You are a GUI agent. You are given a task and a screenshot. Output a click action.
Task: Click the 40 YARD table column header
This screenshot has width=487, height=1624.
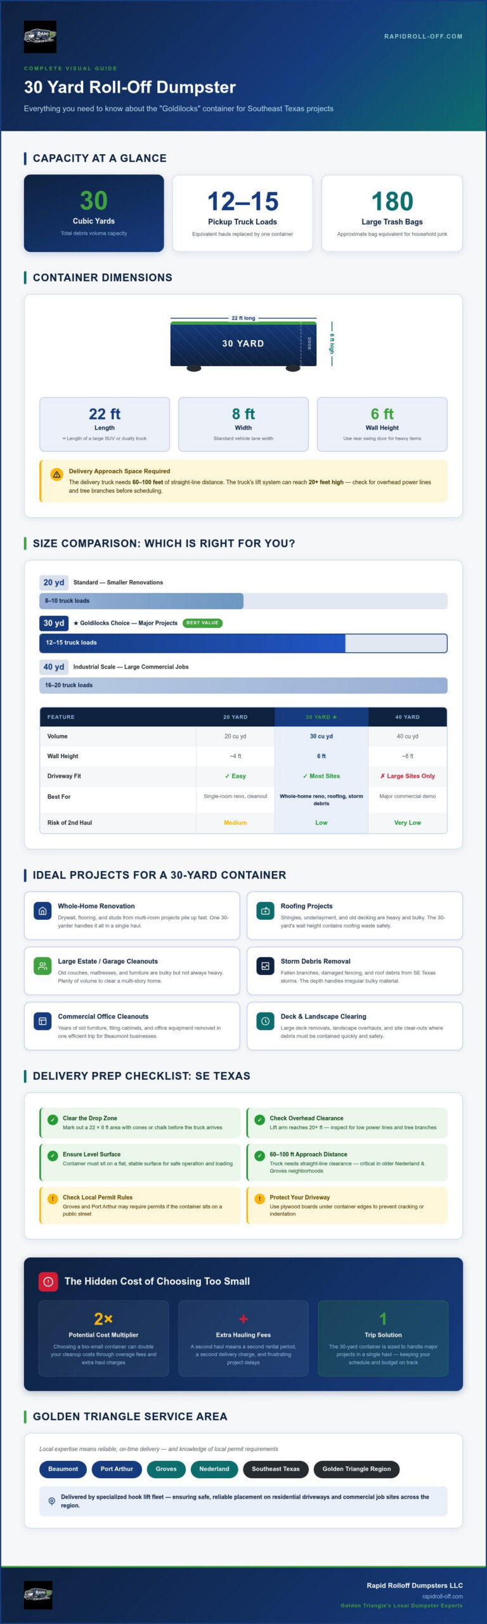(408, 717)
